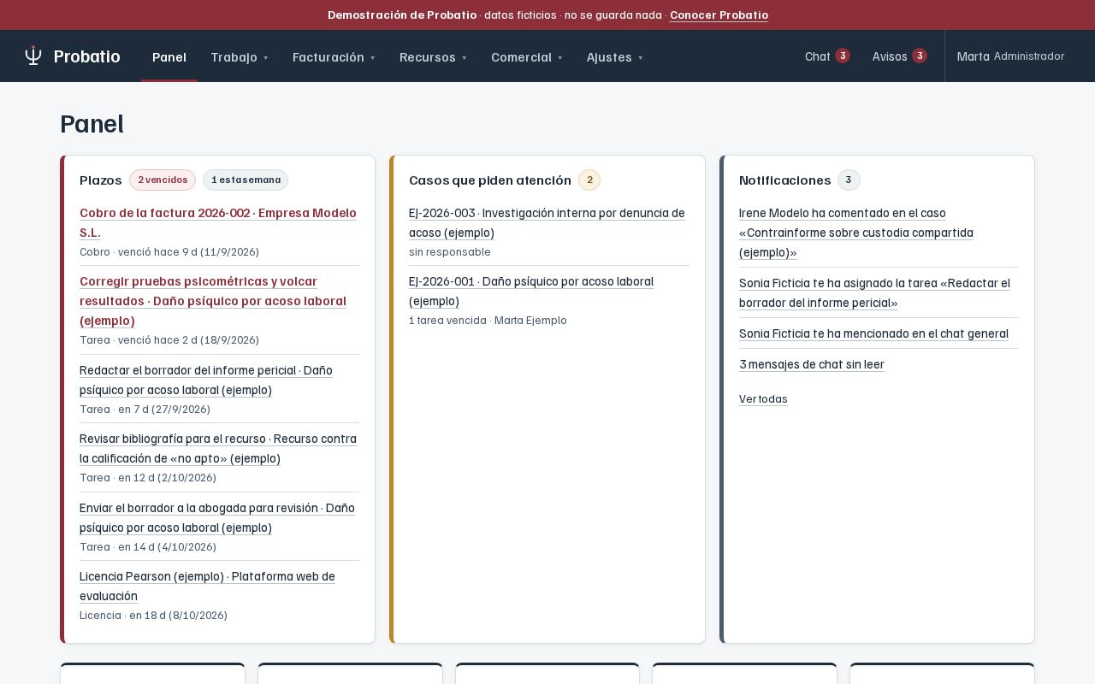Open the Panel tab
Viewport: 1095px width, 684px height.
[169, 56]
